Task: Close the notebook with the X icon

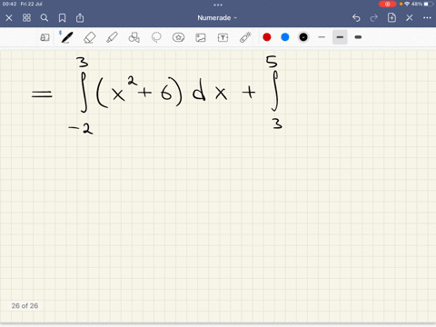Action: (9, 18)
